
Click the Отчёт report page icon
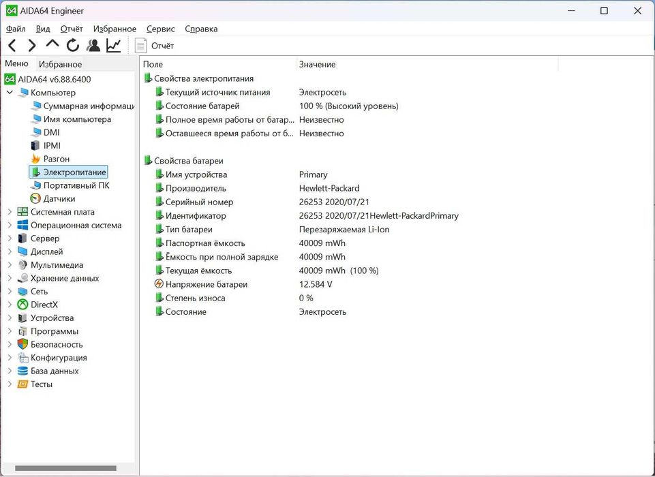[141, 46]
